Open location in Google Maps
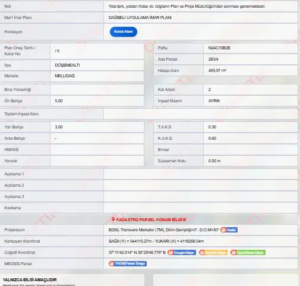Viewport: 300px width, 286px height. coord(182,253)
